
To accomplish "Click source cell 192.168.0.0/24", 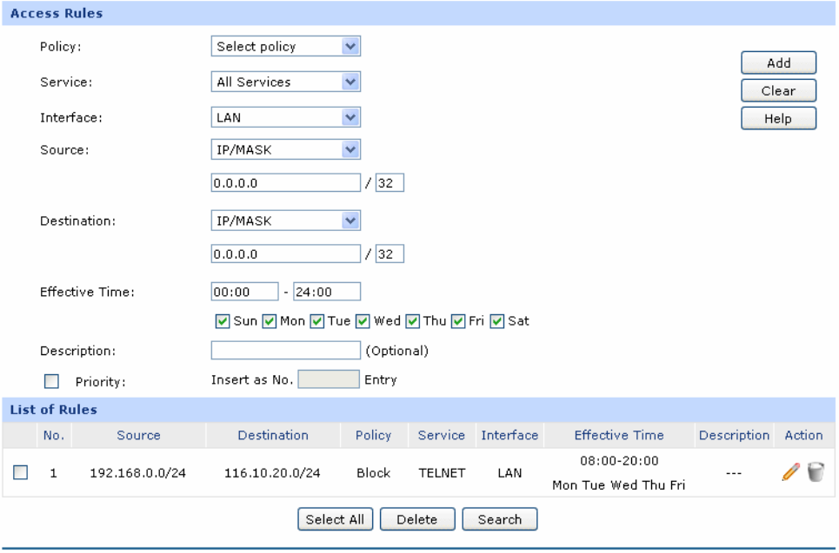I will point(138,473).
